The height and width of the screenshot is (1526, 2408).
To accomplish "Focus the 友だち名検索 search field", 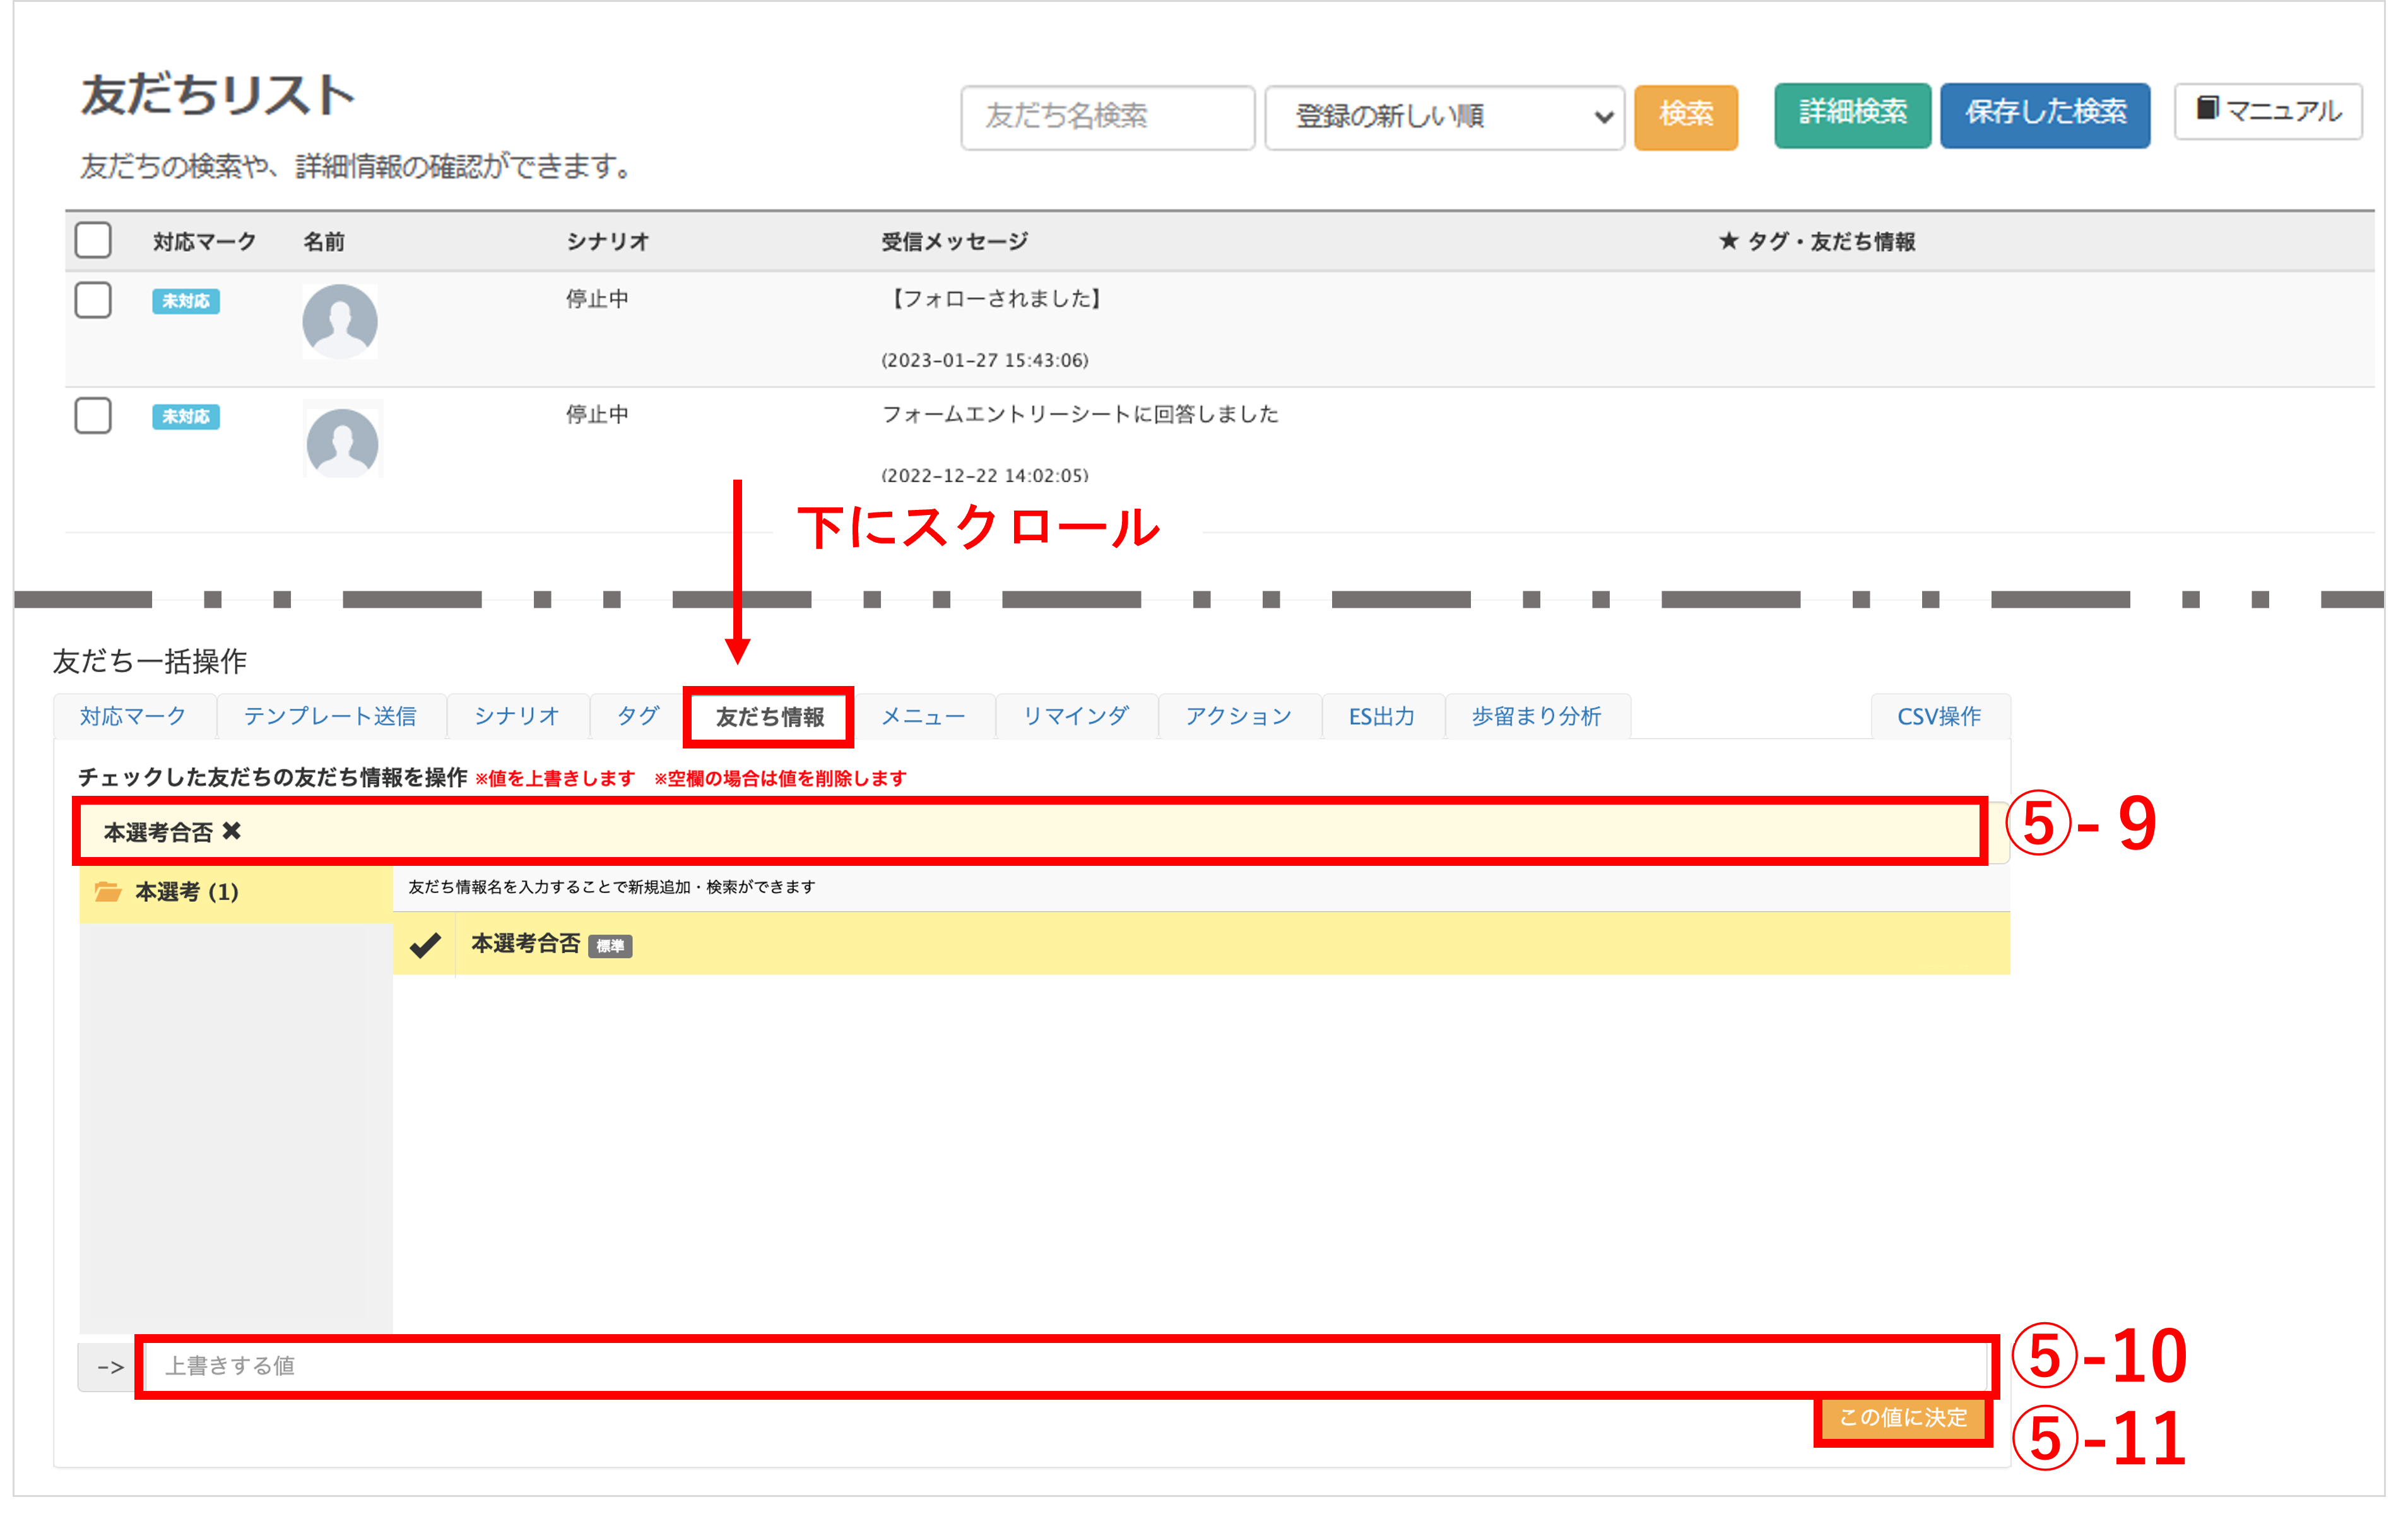I will (1108, 117).
